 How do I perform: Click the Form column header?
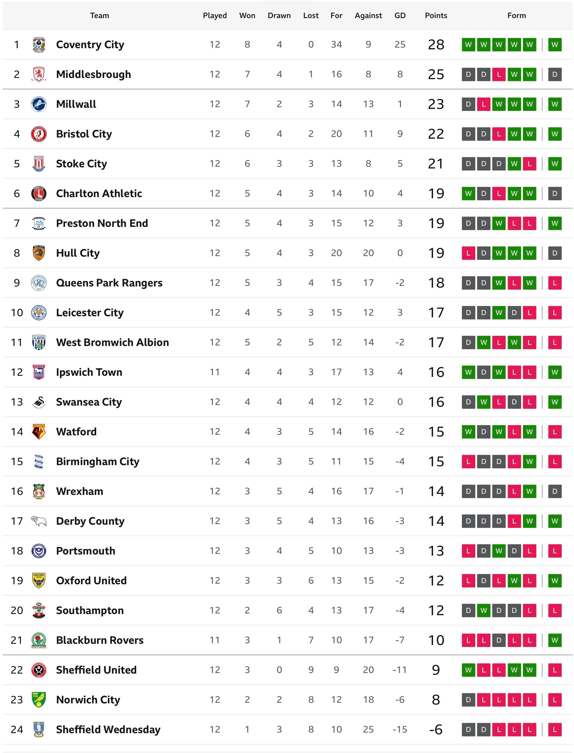516,15
